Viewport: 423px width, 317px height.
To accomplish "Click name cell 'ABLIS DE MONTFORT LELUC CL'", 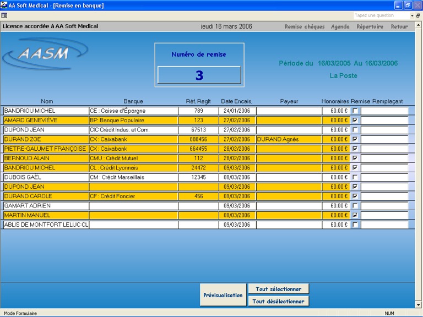I will point(46,225).
